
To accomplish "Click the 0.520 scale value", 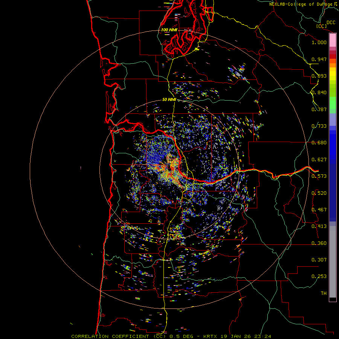I will tap(319, 193).
